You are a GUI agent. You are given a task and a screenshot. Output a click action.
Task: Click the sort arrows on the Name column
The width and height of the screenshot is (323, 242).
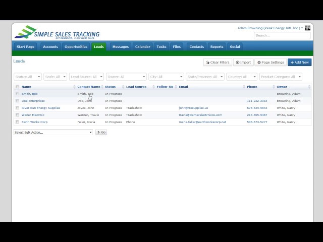pos(74,87)
